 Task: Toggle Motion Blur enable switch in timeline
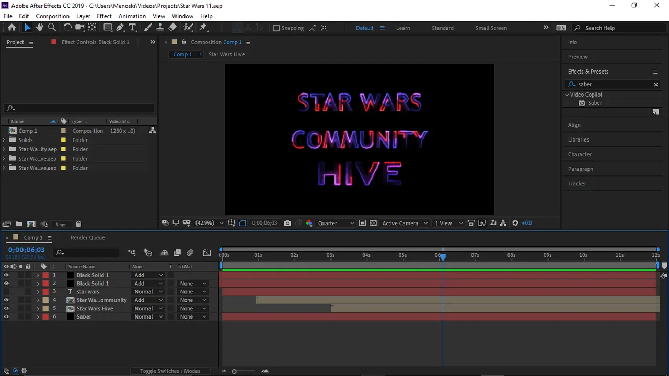(190, 253)
